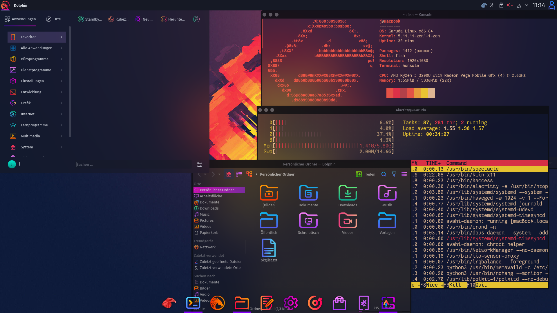Toggle launcher configure button beside search
Screen dimensions: 557x313
[x=200, y=164]
